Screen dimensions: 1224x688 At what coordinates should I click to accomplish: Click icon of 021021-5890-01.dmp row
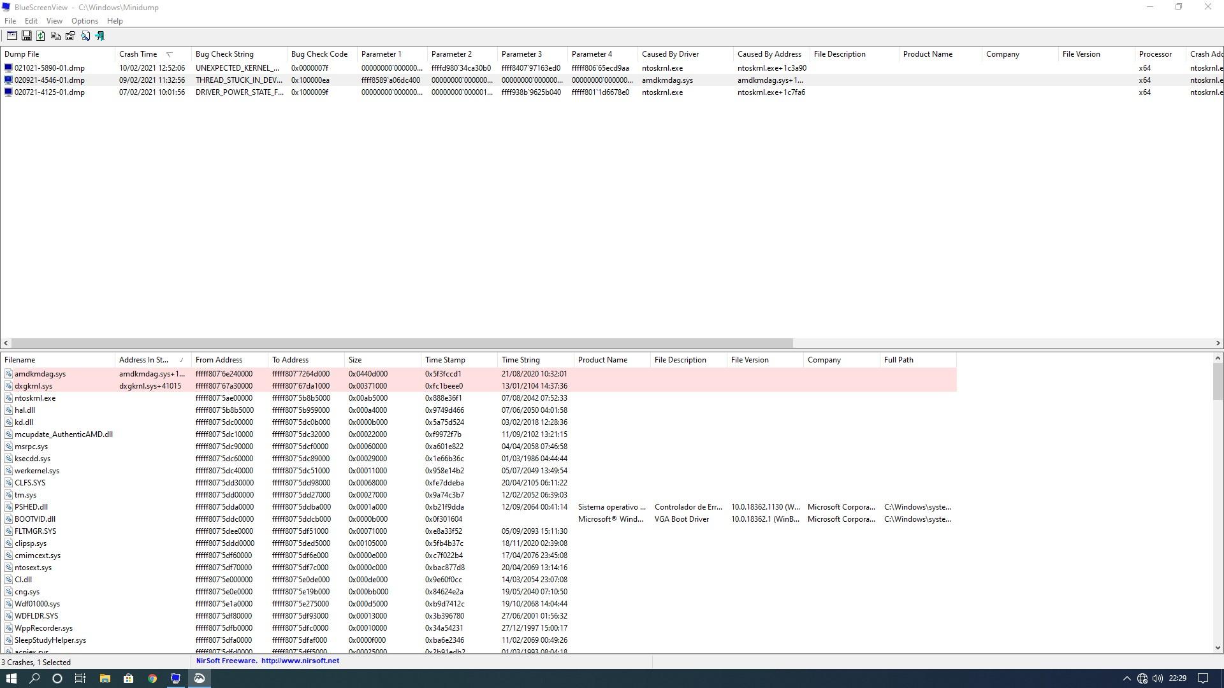tap(8, 68)
